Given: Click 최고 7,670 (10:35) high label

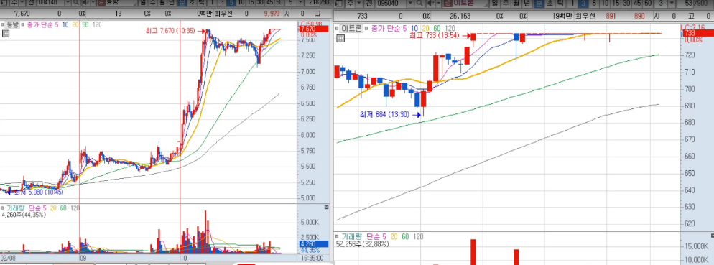Looking at the screenshot, I should pyautogui.click(x=170, y=30).
